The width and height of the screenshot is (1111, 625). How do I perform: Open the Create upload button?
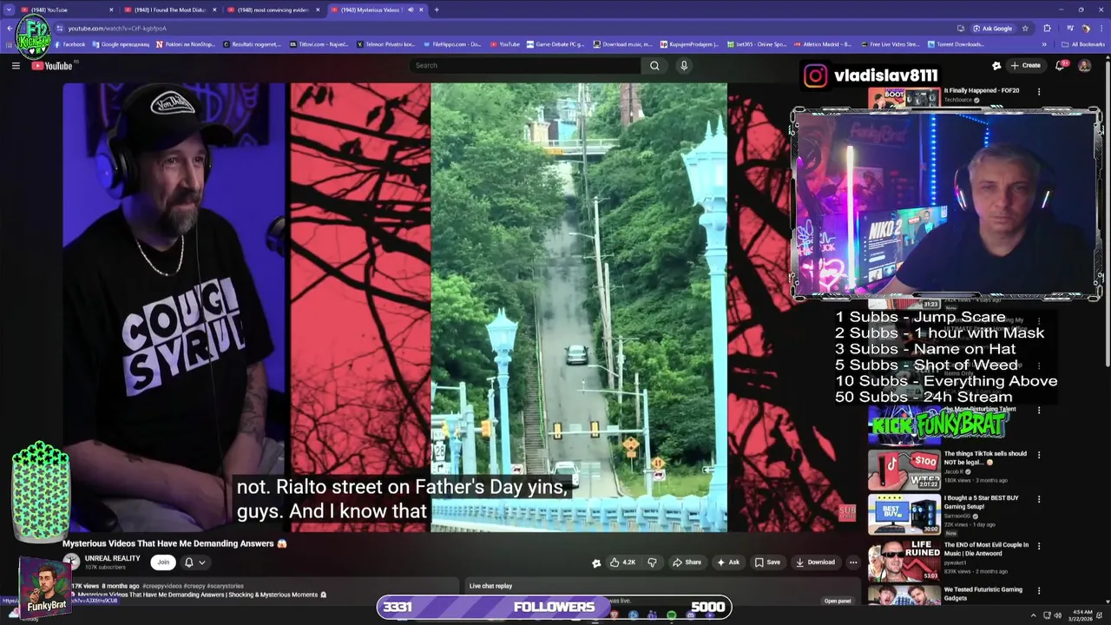[1026, 65]
